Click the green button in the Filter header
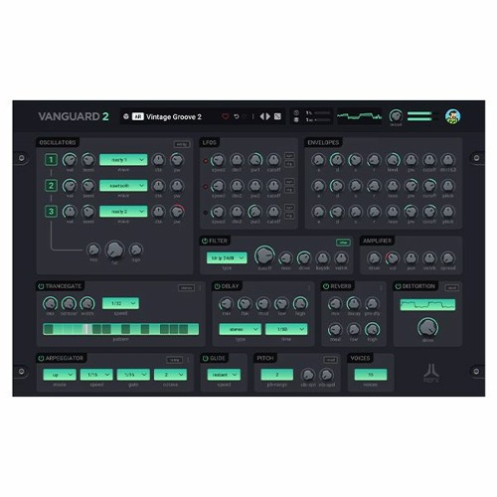497x497 pixels. click(343, 243)
